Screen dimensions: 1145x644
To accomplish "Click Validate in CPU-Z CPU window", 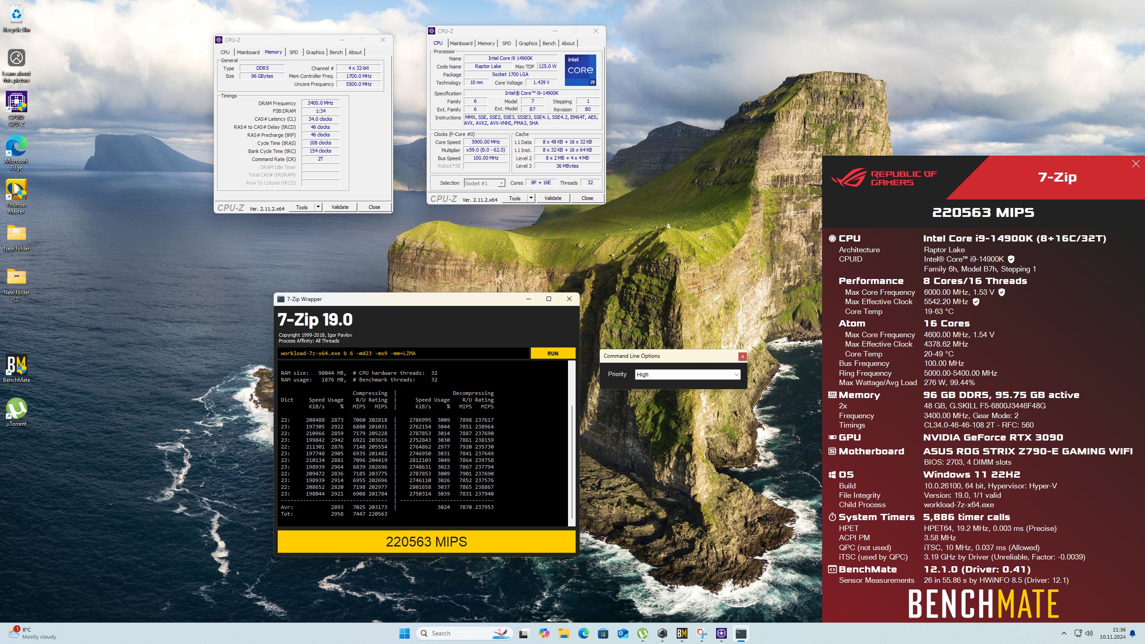I will coord(553,198).
